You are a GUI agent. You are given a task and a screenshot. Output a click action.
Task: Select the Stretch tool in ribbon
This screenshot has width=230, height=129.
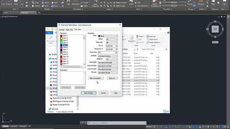pos(36,6)
